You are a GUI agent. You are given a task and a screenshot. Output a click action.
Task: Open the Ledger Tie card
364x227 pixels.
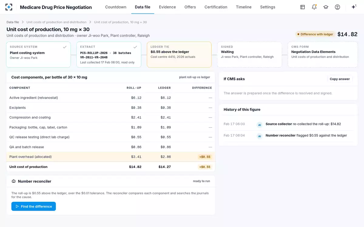tap(179, 54)
